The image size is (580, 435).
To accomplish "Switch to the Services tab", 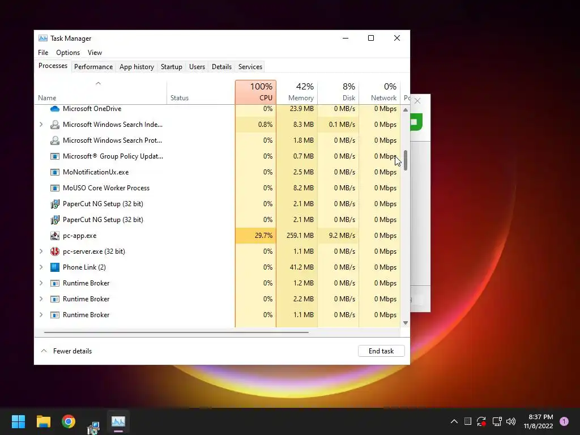I will [250, 67].
